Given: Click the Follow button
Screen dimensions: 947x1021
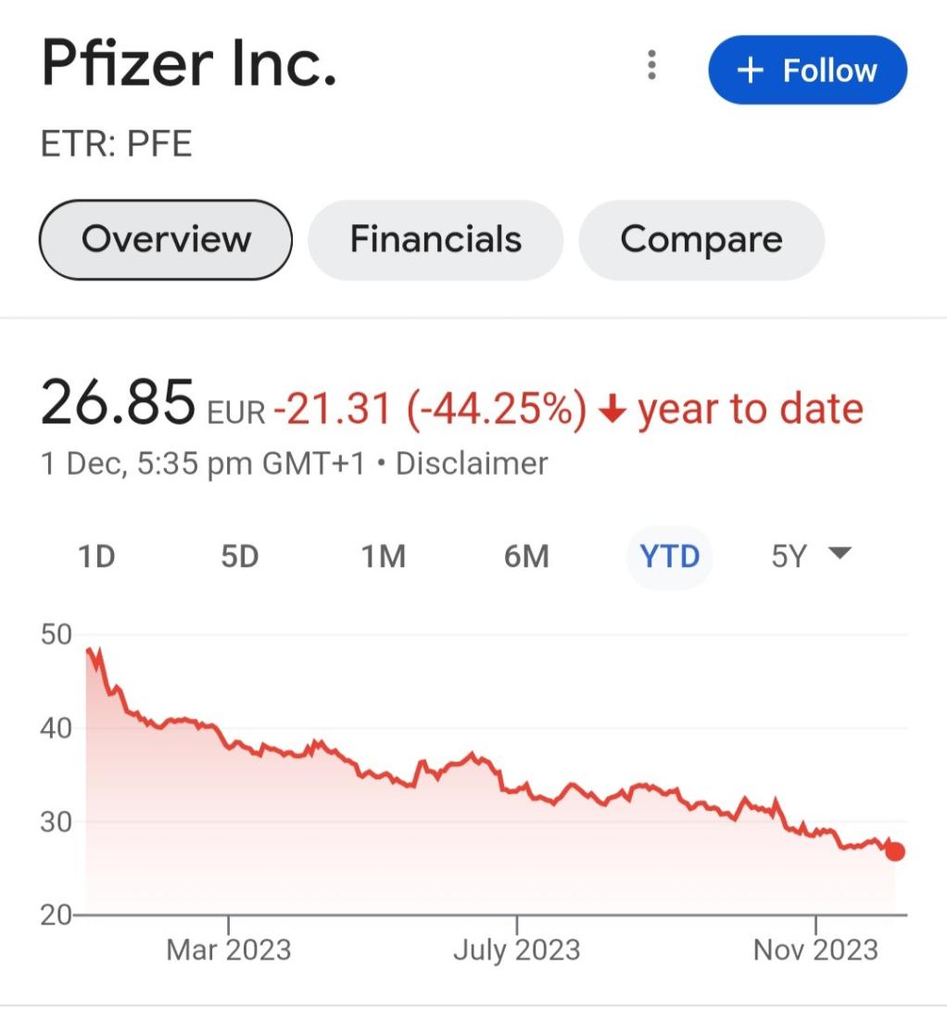Looking at the screenshot, I should [807, 70].
